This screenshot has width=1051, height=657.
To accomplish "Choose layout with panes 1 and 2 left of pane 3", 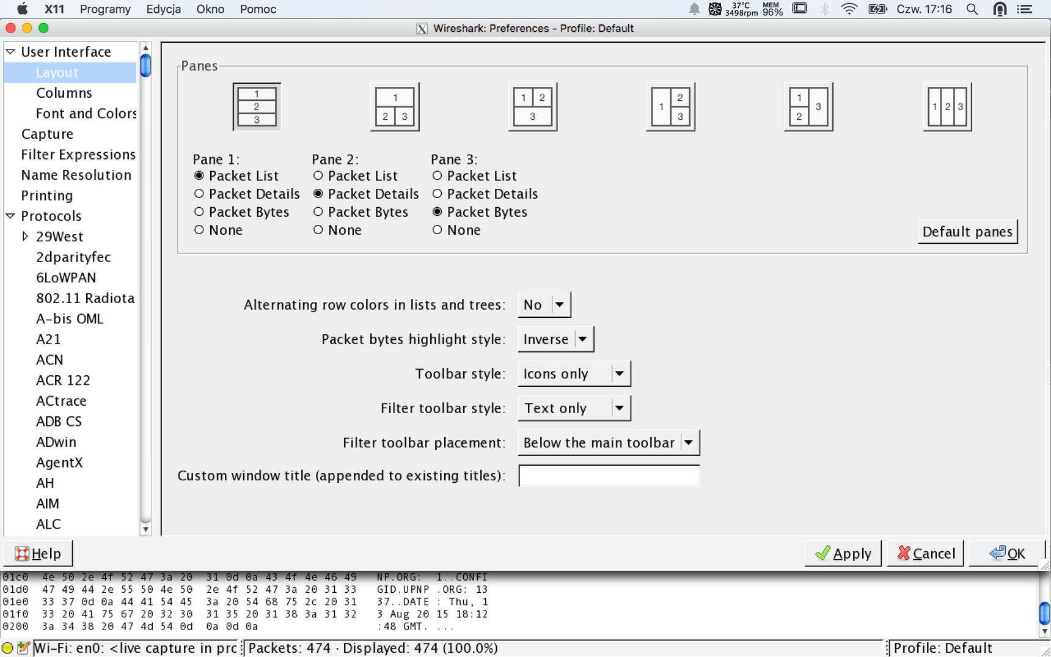I will (808, 106).
